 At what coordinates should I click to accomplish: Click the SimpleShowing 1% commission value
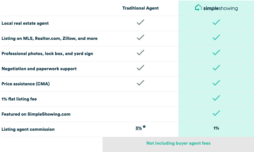tap(216, 128)
